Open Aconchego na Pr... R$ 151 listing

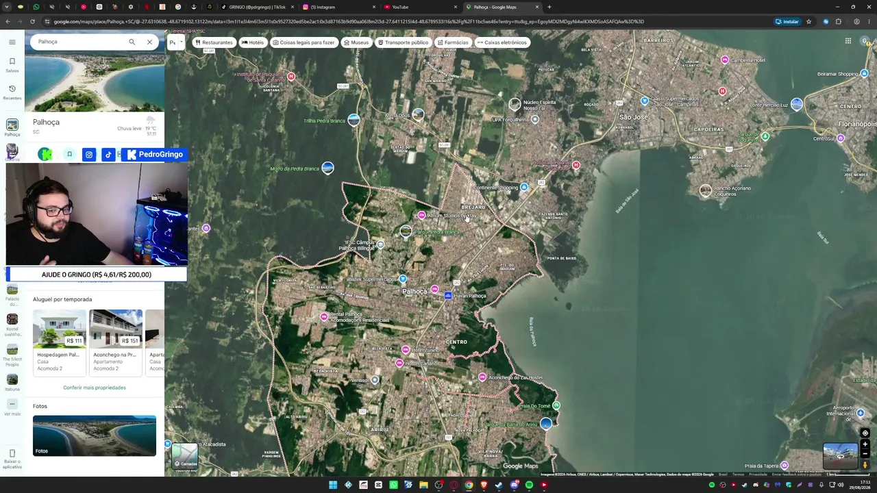point(116,342)
